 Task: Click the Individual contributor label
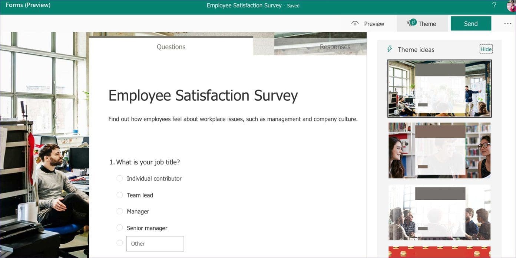pos(154,179)
